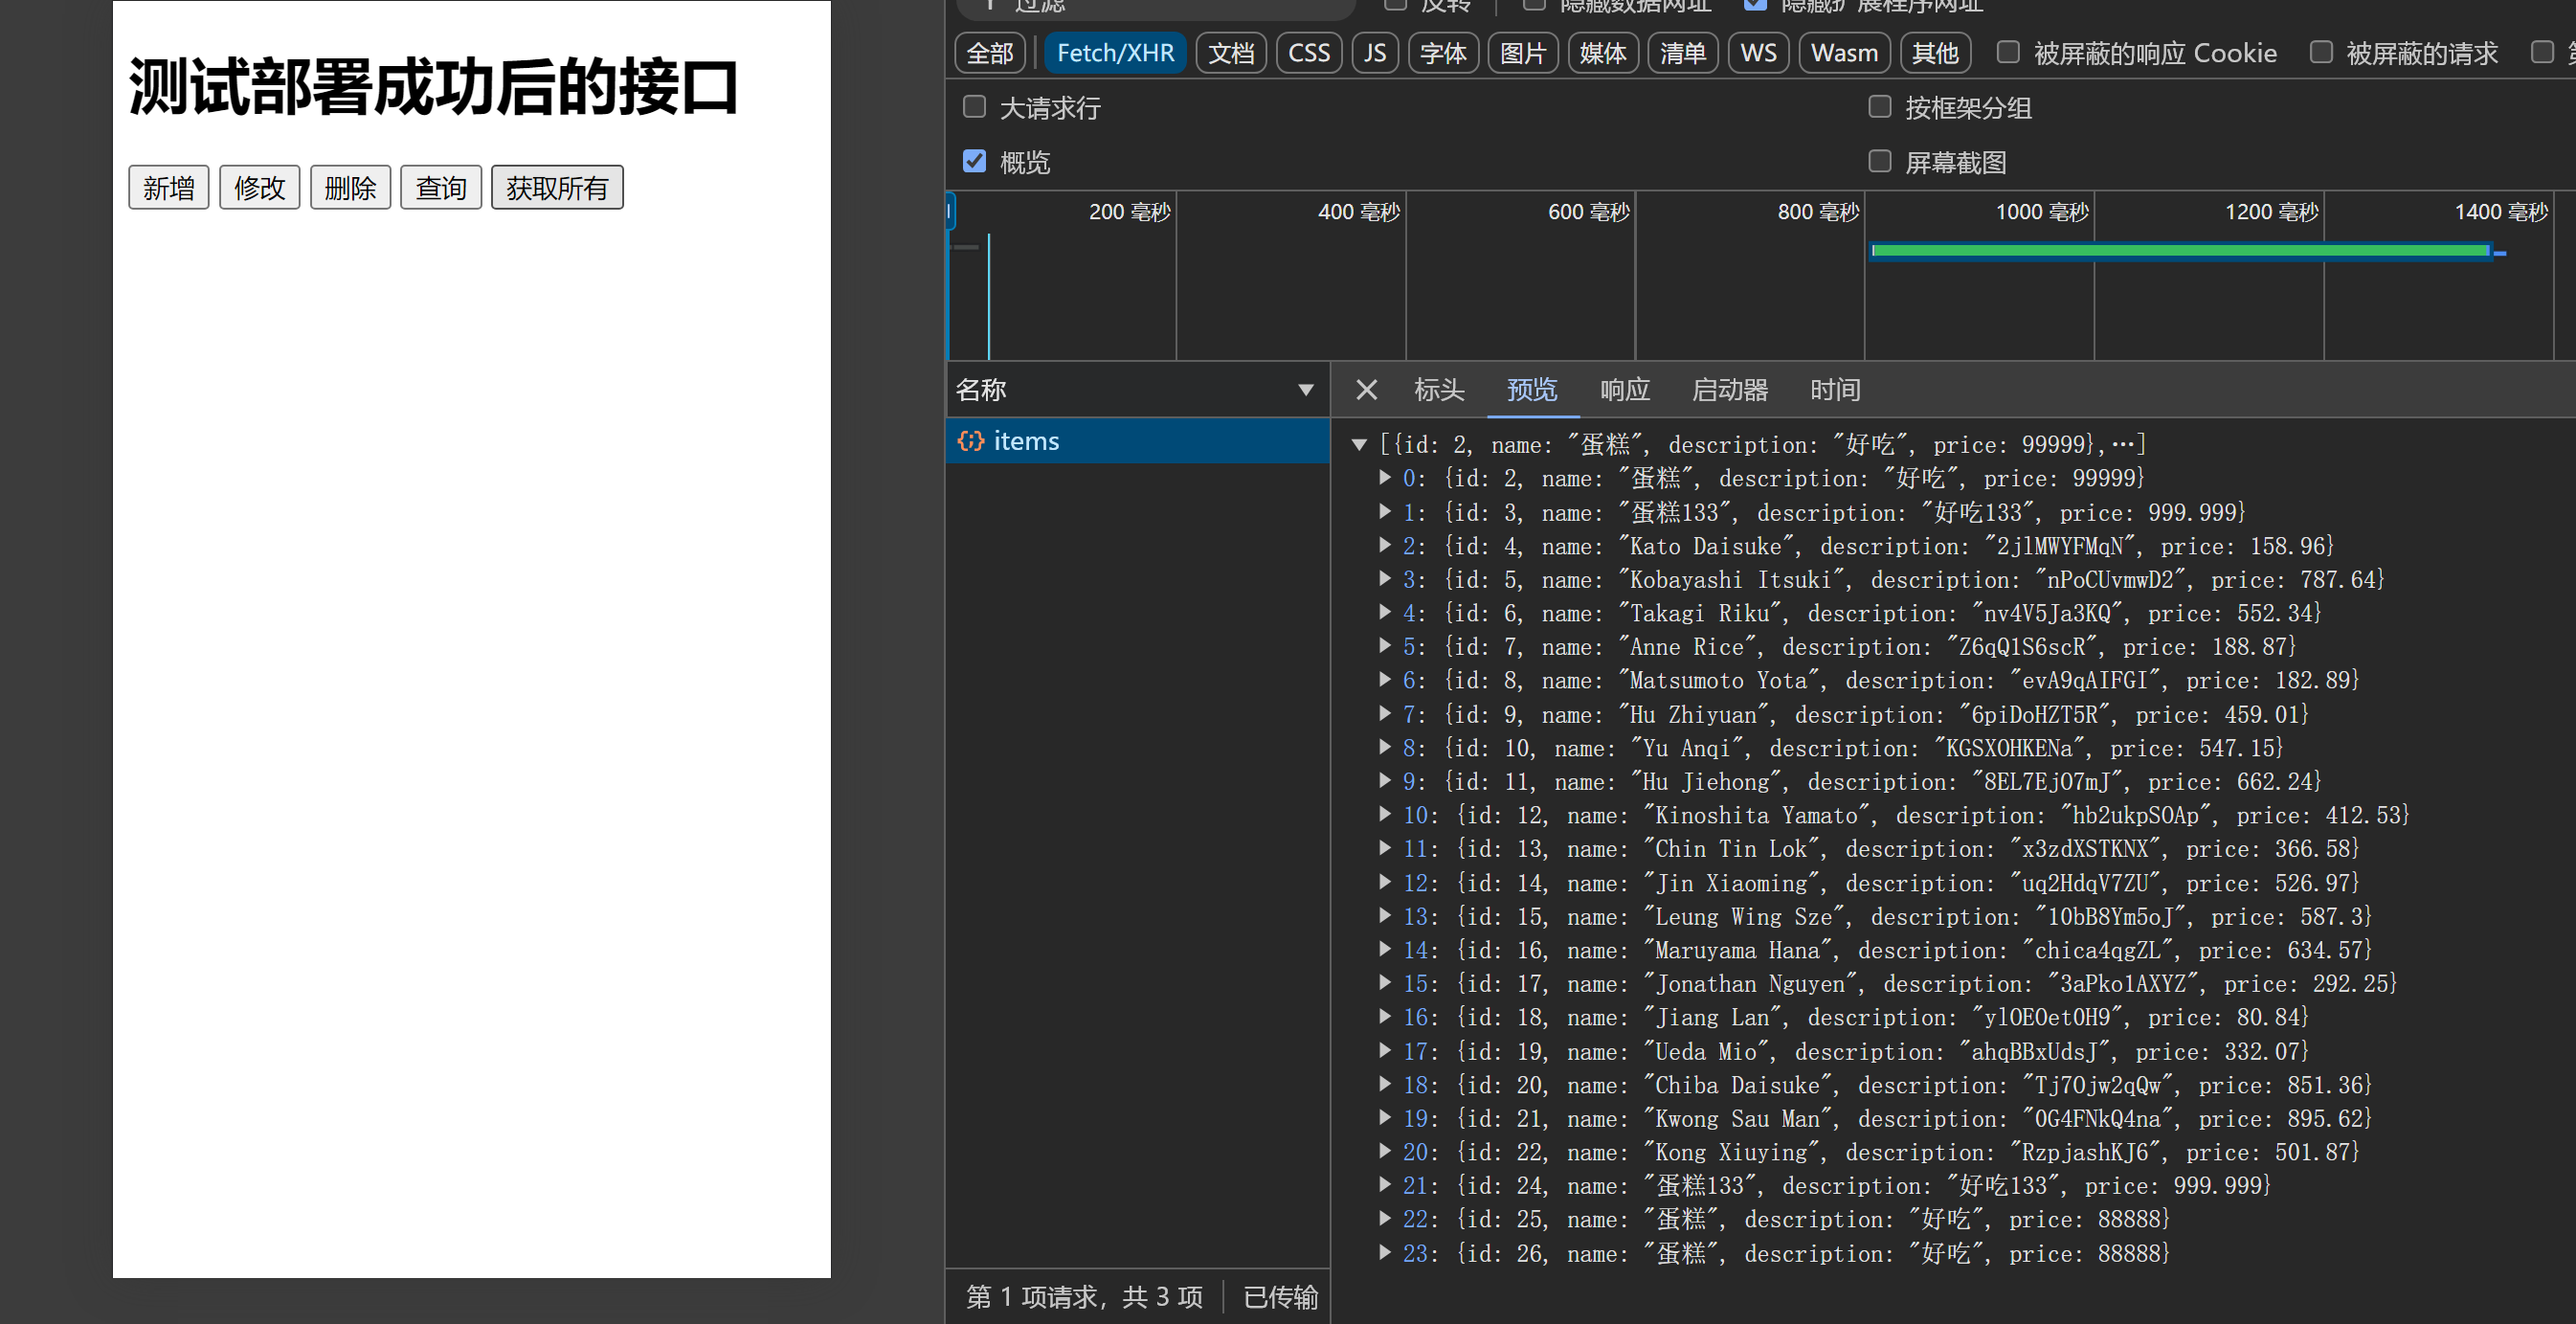The image size is (2576, 1324).
Task: Open the 时间 timing tab
Action: [x=1834, y=390]
